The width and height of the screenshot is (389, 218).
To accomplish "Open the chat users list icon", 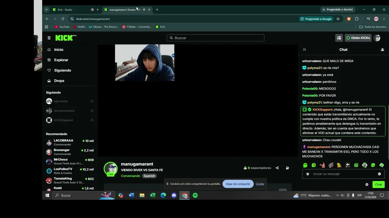I will [x=382, y=50].
